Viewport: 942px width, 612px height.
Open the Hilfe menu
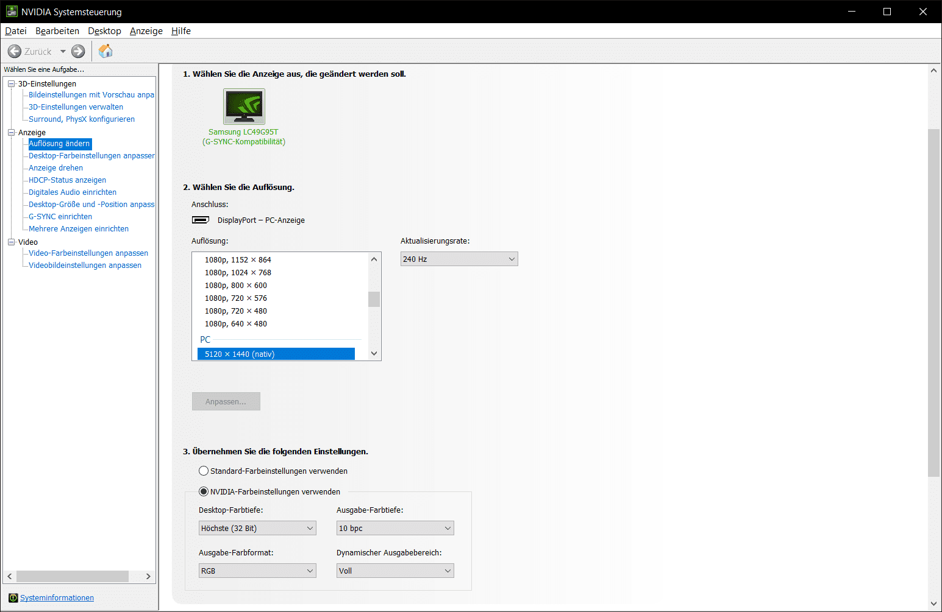(x=181, y=31)
